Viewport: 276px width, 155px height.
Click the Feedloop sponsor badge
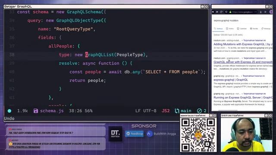coord(135,134)
